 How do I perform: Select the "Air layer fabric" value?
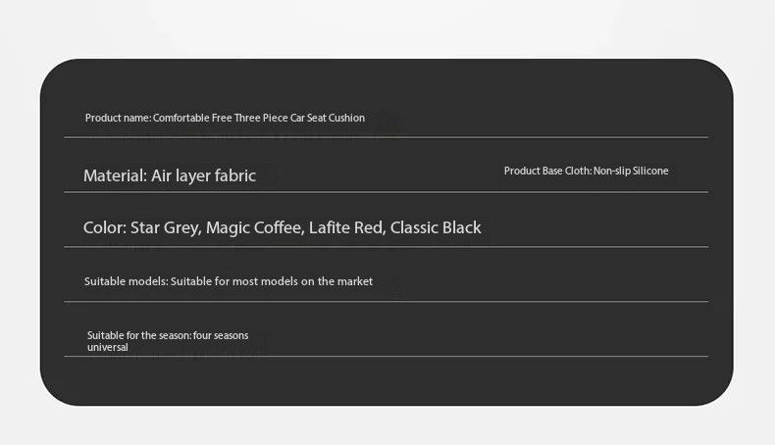(x=203, y=175)
